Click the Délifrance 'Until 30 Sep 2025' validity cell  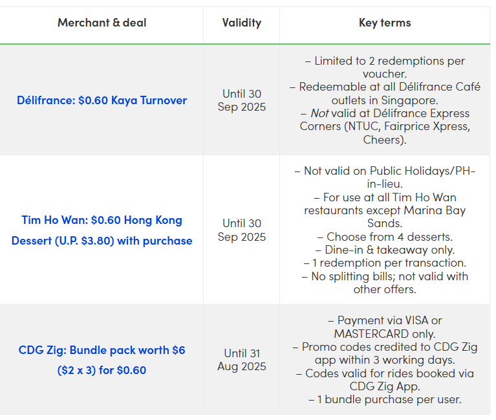click(x=241, y=100)
